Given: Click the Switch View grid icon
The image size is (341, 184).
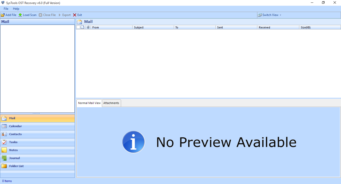Looking at the screenshot, I should (x=260, y=15).
